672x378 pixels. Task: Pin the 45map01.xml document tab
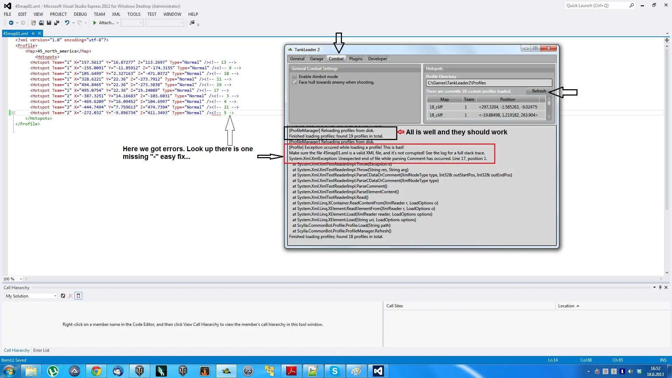pos(33,34)
